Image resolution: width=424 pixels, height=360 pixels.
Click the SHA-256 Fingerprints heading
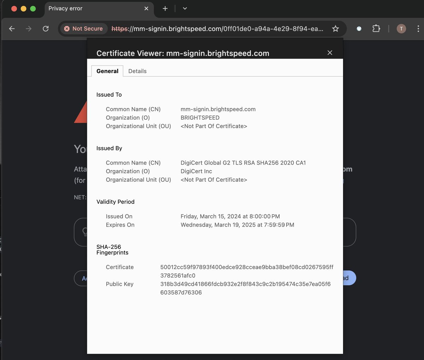coord(112,250)
